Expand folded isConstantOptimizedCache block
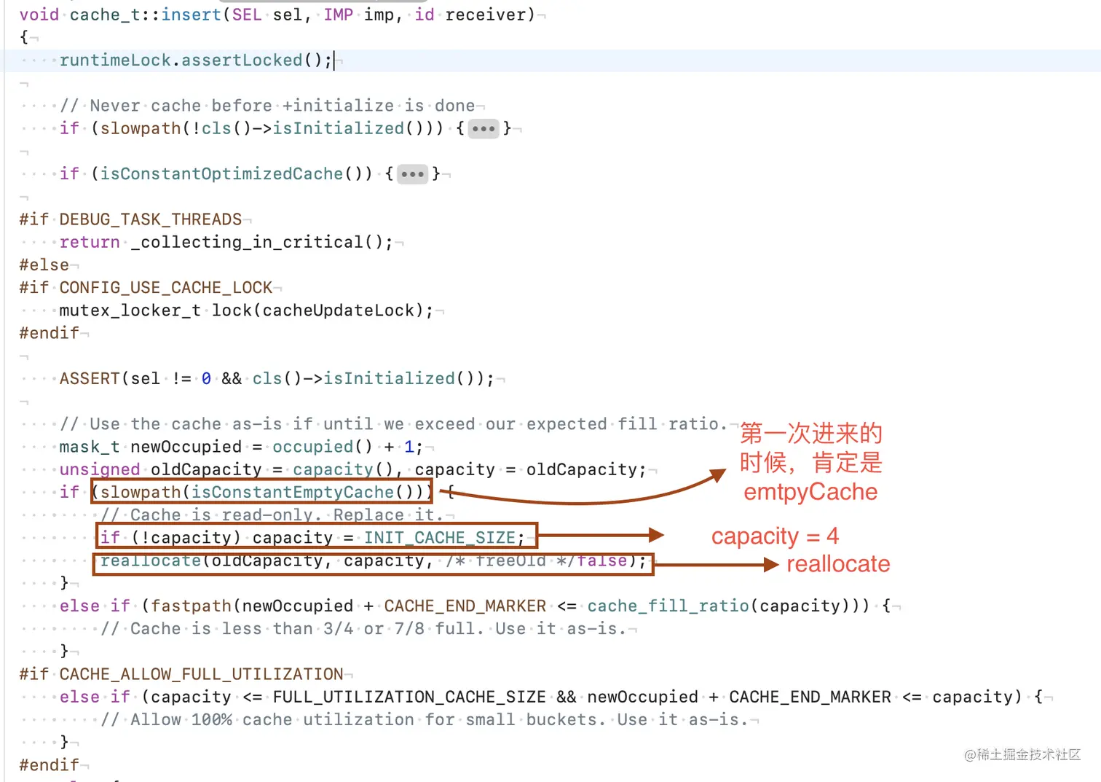The height and width of the screenshot is (782, 1101). point(412,174)
